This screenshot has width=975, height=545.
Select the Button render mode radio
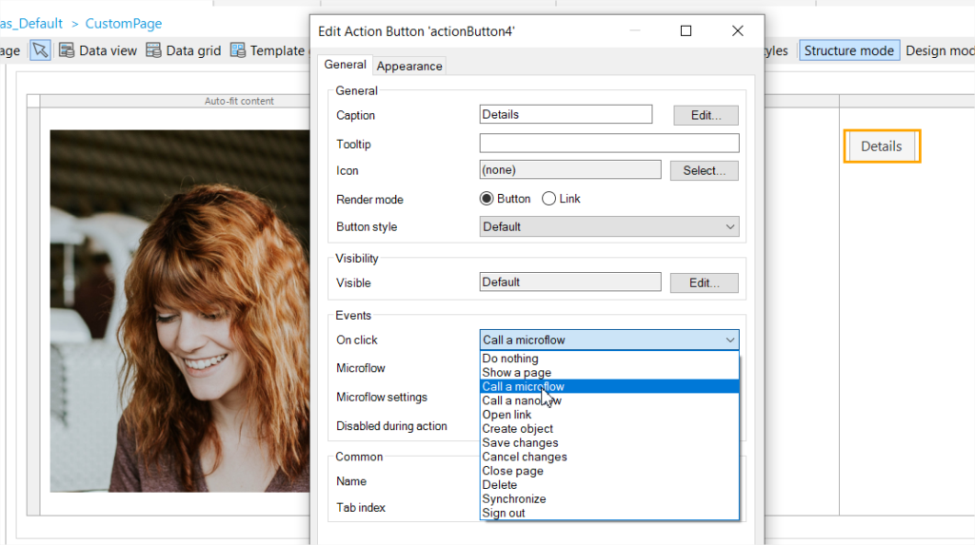[x=487, y=199]
